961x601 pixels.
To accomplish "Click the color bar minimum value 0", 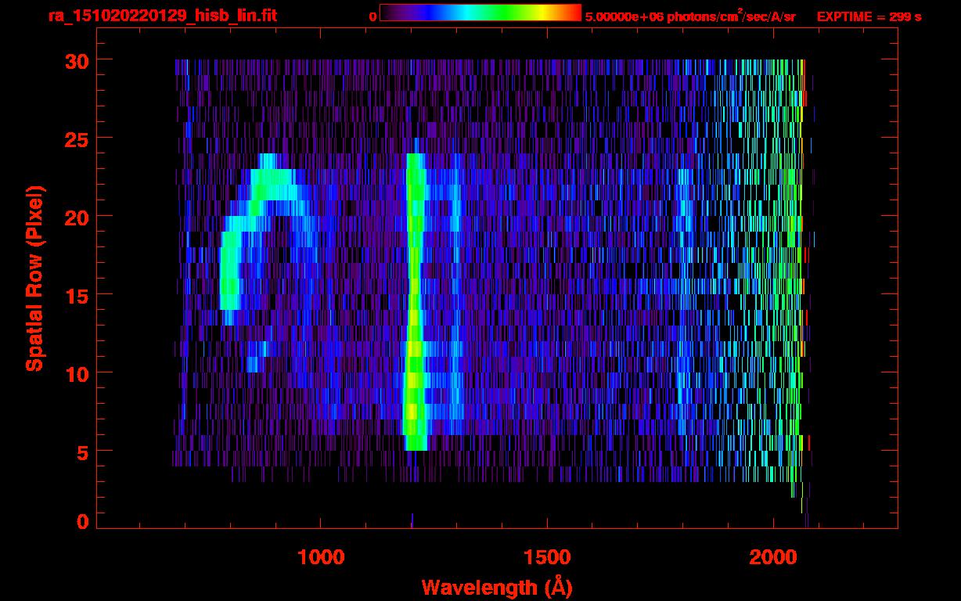I will 373,16.
